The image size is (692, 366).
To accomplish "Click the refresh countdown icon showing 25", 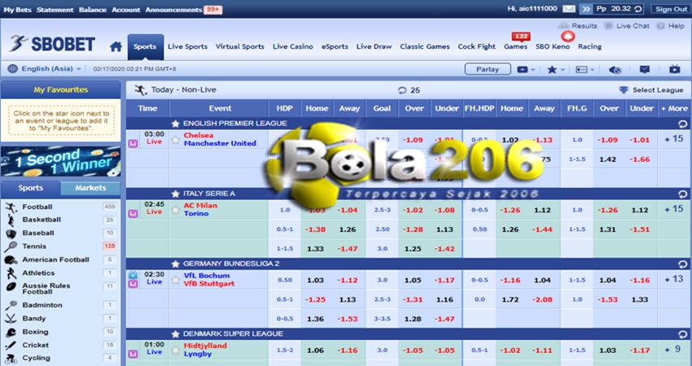I will coord(401,90).
